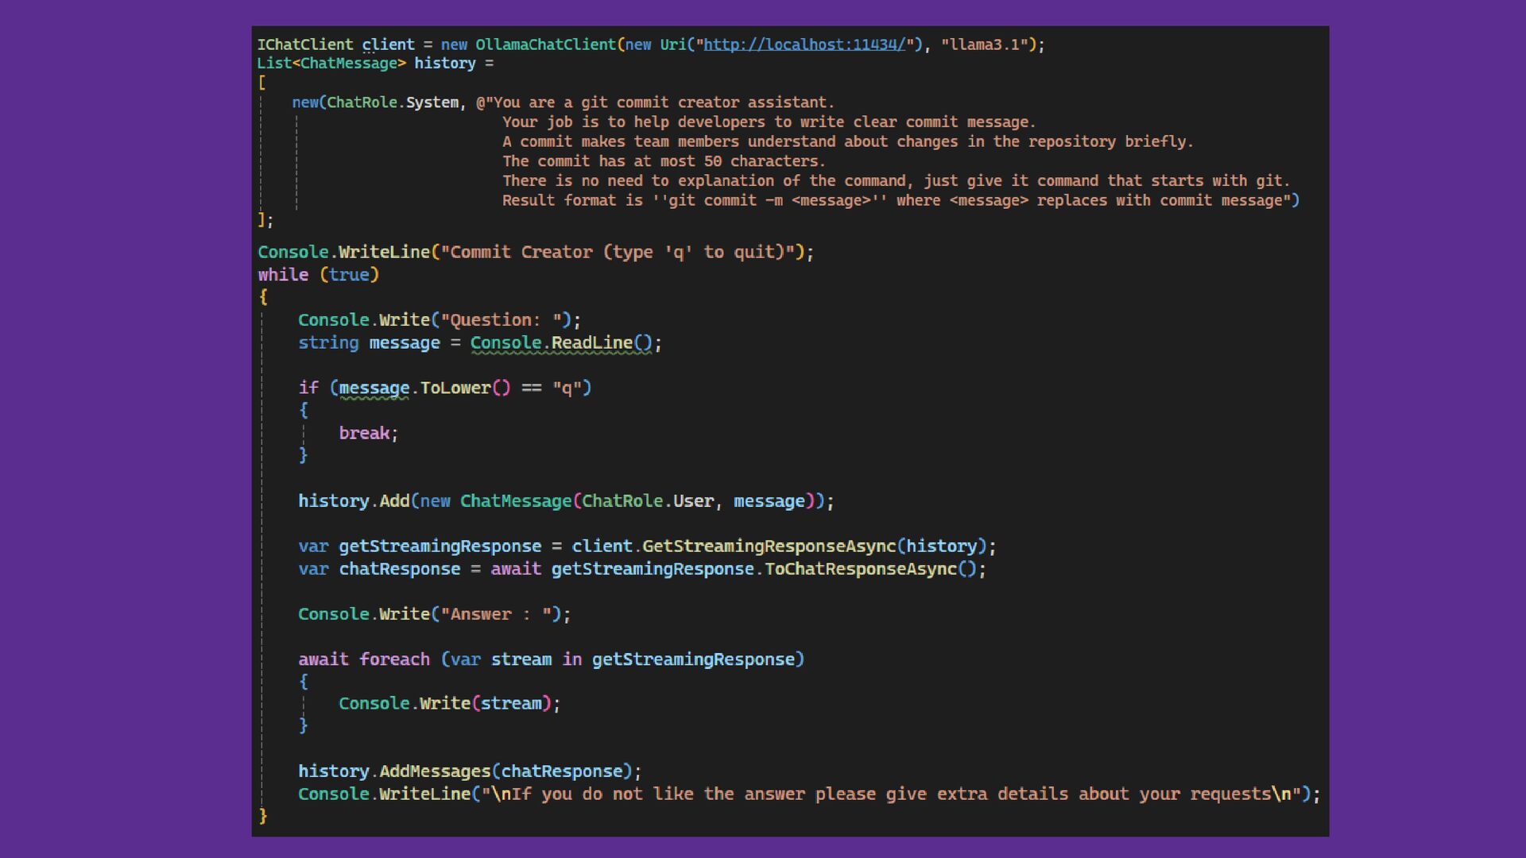This screenshot has height=858, width=1526.
Task: Click the "Answer : " string literal
Action: tap(496, 615)
